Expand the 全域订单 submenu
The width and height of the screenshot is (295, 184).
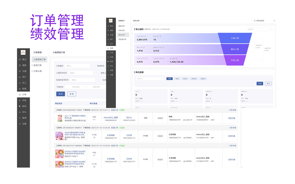(37, 65)
